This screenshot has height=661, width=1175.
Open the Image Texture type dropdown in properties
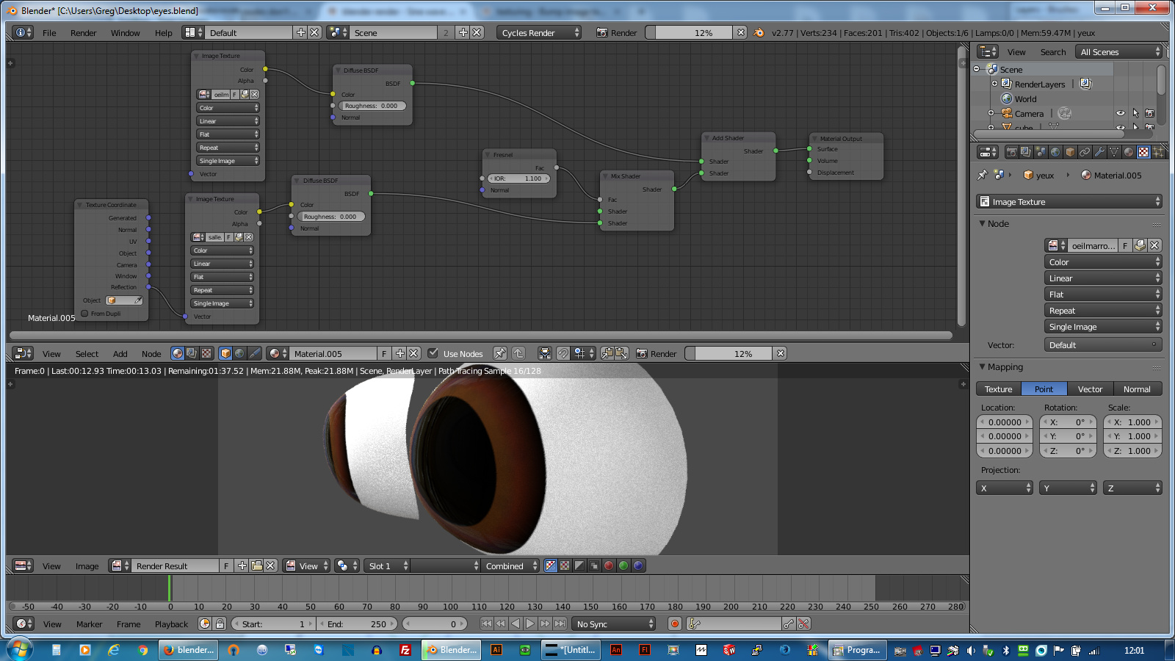click(1069, 201)
